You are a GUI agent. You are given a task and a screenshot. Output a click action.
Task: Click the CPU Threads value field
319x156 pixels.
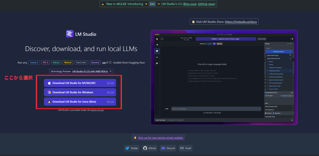coord(290,96)
